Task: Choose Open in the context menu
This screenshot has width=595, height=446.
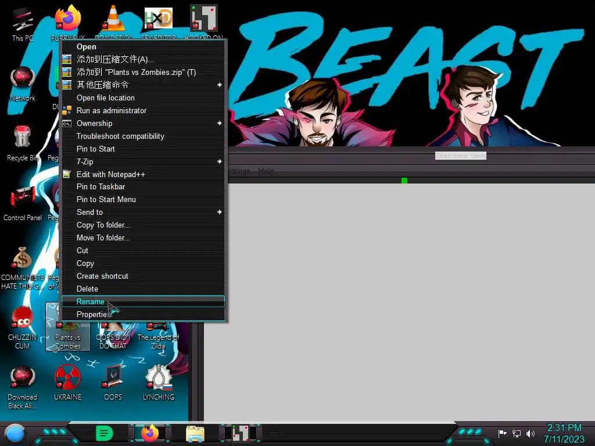Action: click(x=143, y=46)
